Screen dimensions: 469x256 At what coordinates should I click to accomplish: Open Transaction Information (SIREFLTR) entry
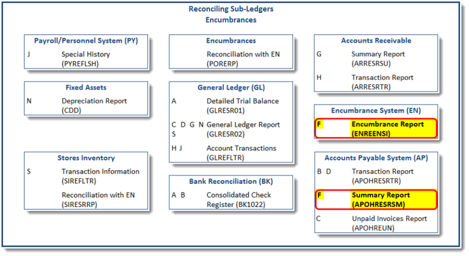tap(100, 176)
